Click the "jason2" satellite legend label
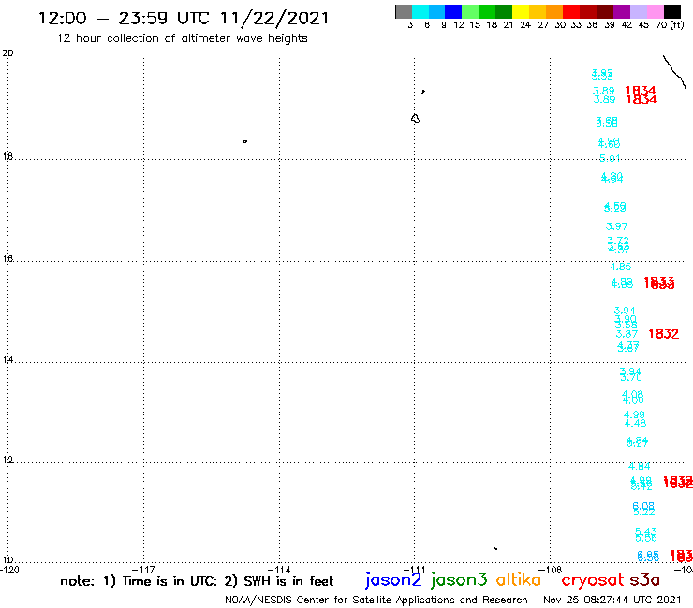This screenshot has width=693, height=608. click(x=393, y=580)
